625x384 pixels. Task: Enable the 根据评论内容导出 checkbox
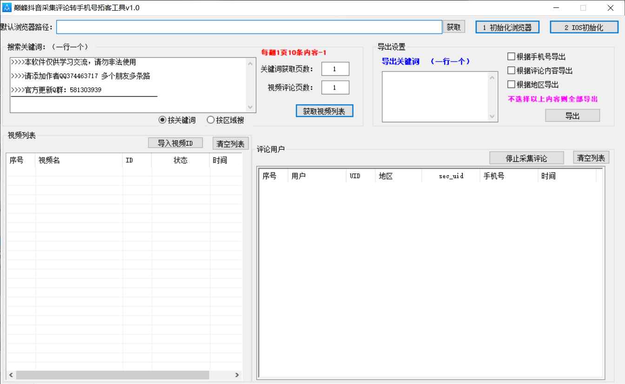510,70
